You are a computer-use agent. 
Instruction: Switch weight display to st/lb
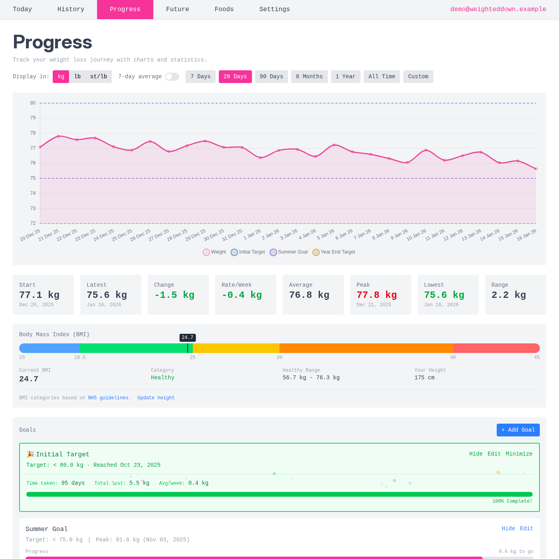(x=98, y=77)
